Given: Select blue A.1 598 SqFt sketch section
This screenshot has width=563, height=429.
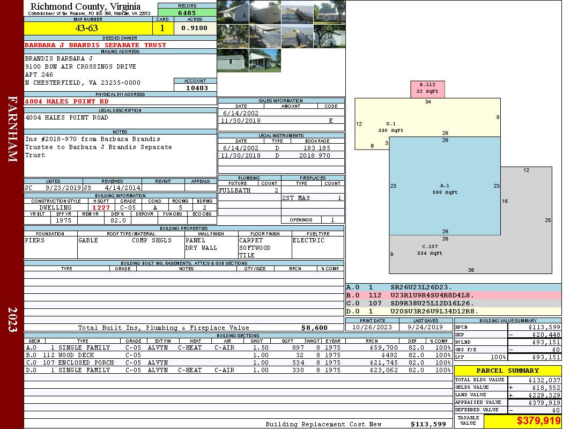Looking at the screenshot, I should 445,186.
